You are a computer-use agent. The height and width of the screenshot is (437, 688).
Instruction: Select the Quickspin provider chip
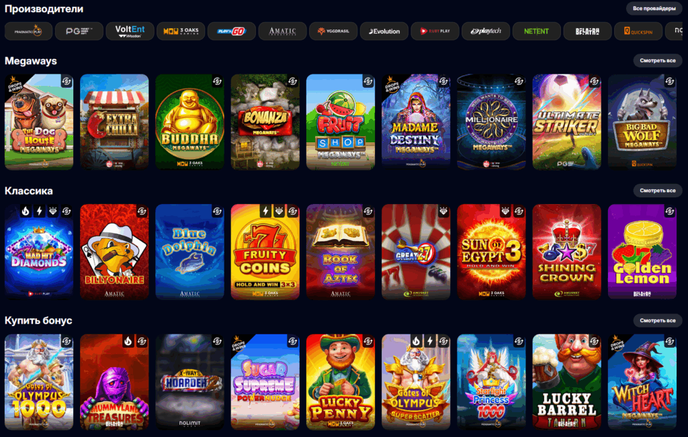point(638,31)
